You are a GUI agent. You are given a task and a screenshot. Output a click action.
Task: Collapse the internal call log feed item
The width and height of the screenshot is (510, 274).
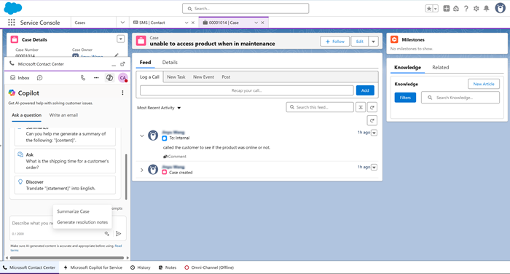pyautogui.click(x=142, y=136)
